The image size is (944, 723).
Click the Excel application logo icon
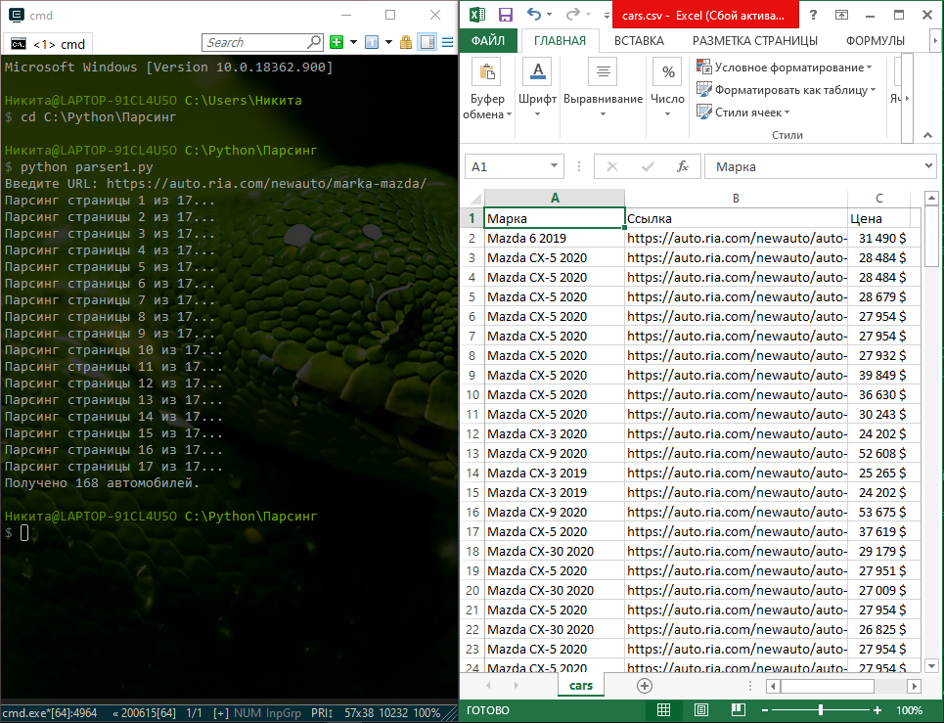(476, 15)
